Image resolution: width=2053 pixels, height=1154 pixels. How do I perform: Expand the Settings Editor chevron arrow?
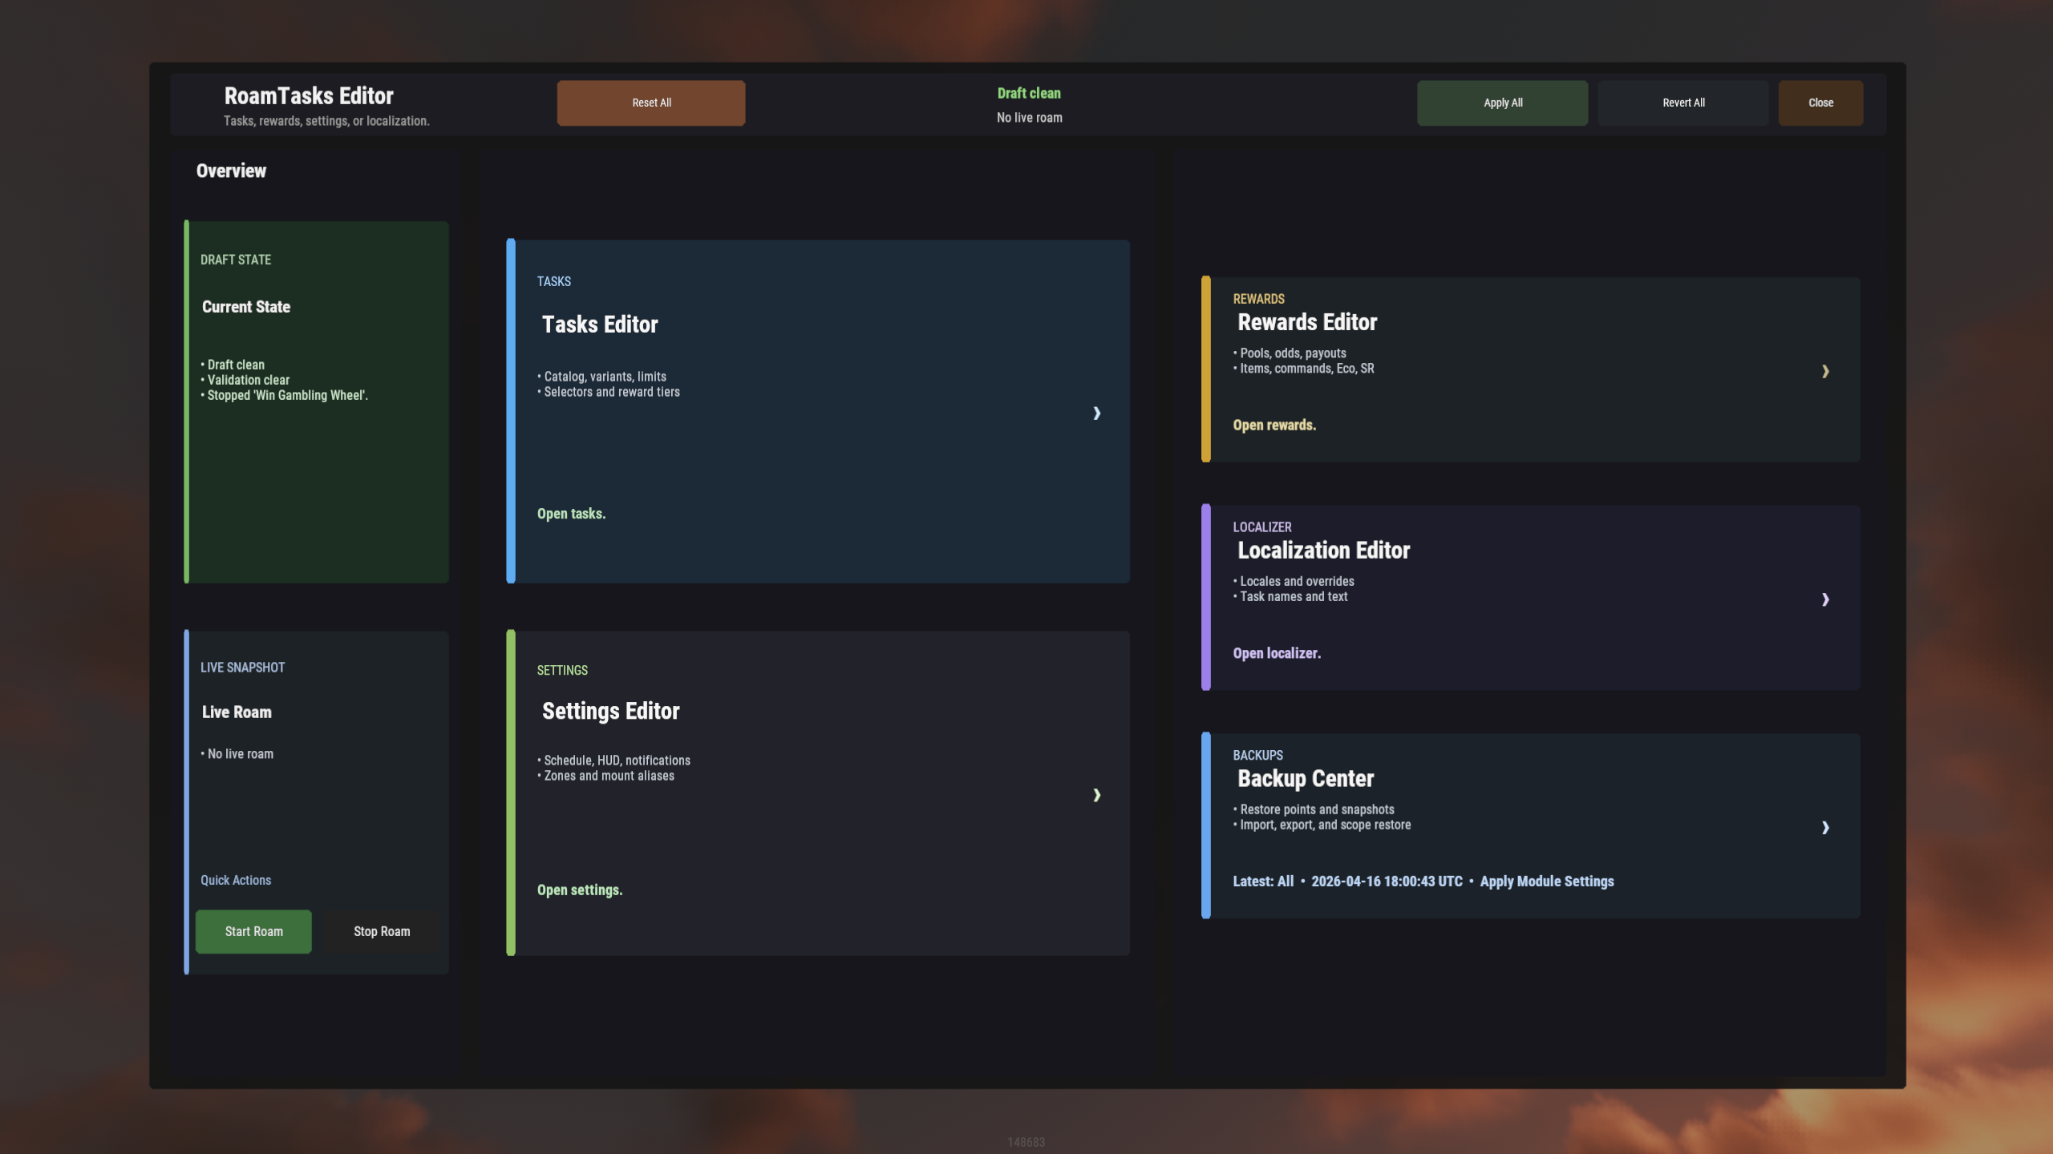point(1096,794)
